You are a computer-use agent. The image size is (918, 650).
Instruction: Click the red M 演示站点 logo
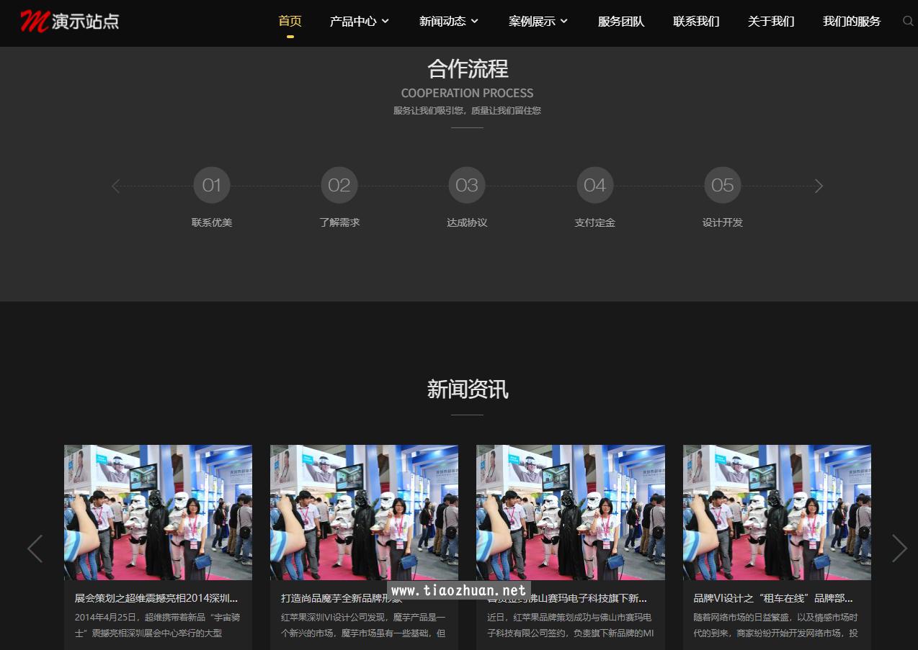pos(70,22)
